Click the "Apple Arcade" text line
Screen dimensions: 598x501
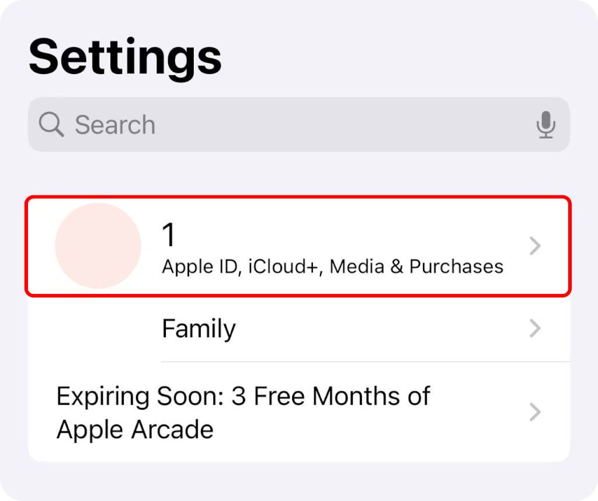[x=135, y=430]
